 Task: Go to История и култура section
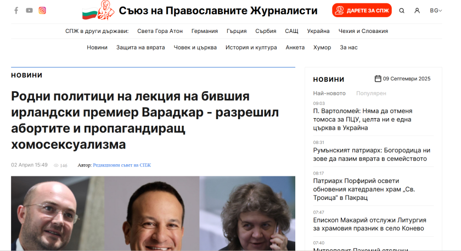[251, 47]
